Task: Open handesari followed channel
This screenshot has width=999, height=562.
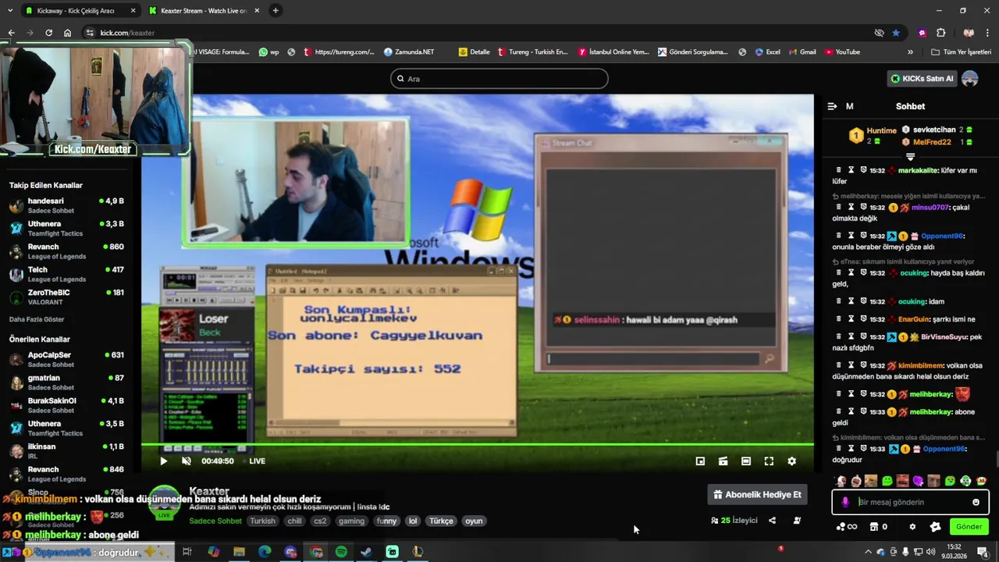Action: [x=66, y=205]
